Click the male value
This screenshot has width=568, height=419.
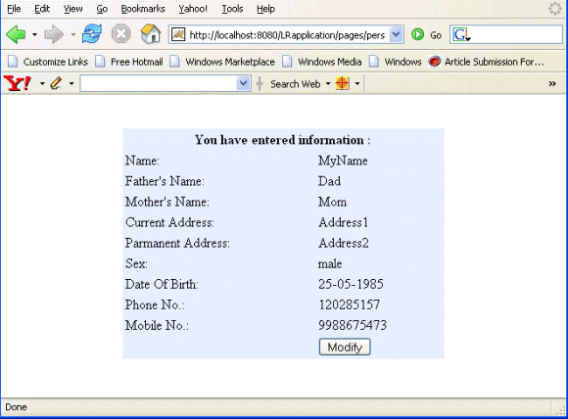(330, 263)
